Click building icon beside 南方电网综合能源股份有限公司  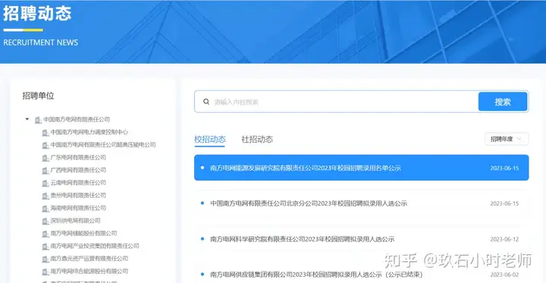[45, 272]
